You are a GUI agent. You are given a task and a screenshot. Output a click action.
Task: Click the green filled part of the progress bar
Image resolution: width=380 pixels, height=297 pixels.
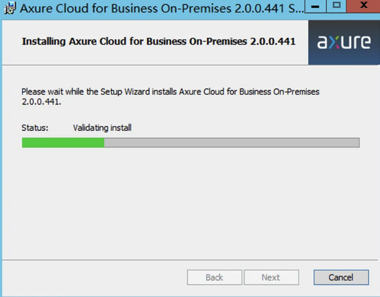pyautogui.click(x=63, y=143)
